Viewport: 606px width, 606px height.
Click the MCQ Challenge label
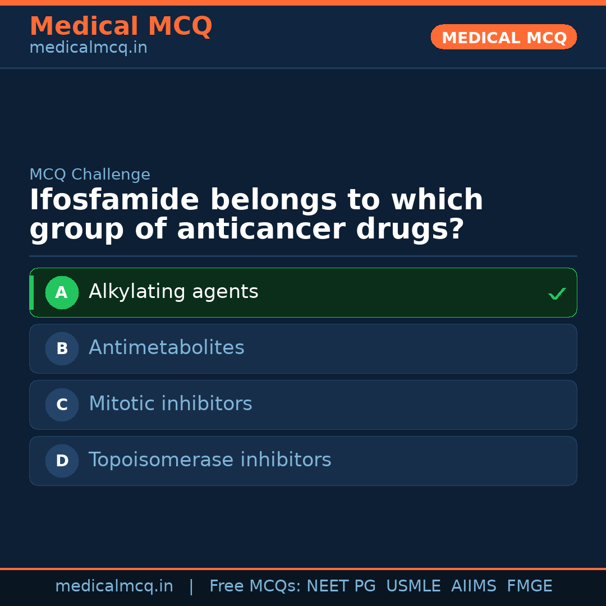[90, 175]
